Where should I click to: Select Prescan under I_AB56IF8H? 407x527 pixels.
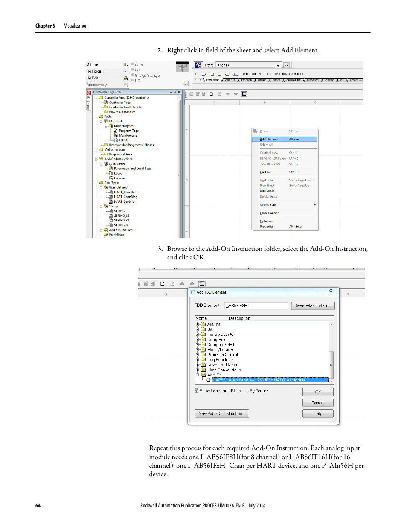(119, 178)
